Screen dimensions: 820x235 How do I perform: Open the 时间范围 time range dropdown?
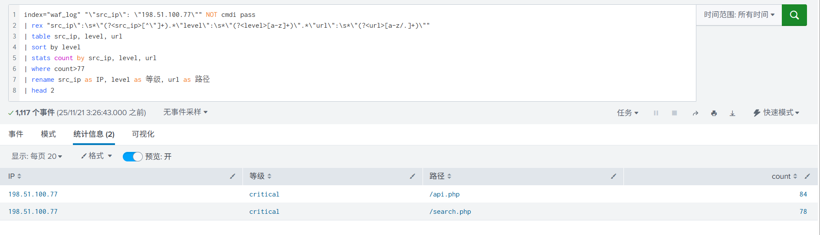pos(739,15)
